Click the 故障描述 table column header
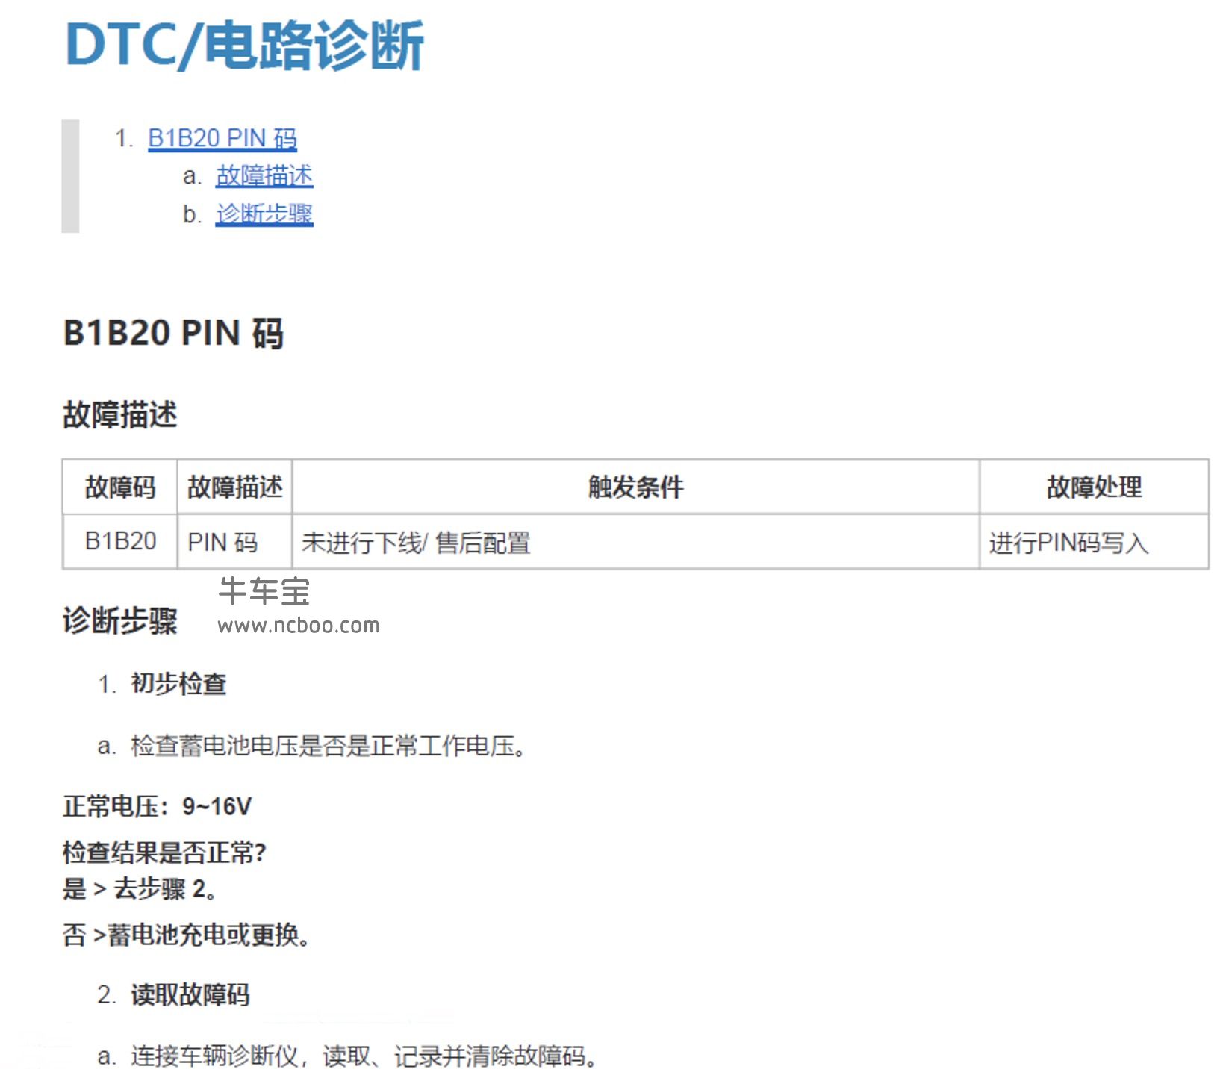 (234, 487)
